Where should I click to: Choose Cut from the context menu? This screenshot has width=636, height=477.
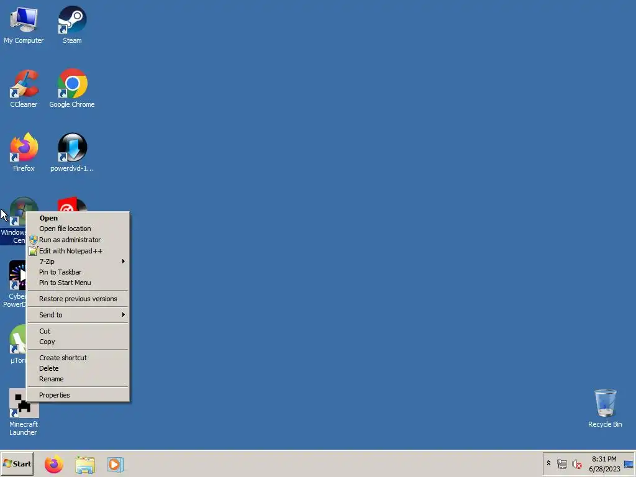(x=78, y=331)
